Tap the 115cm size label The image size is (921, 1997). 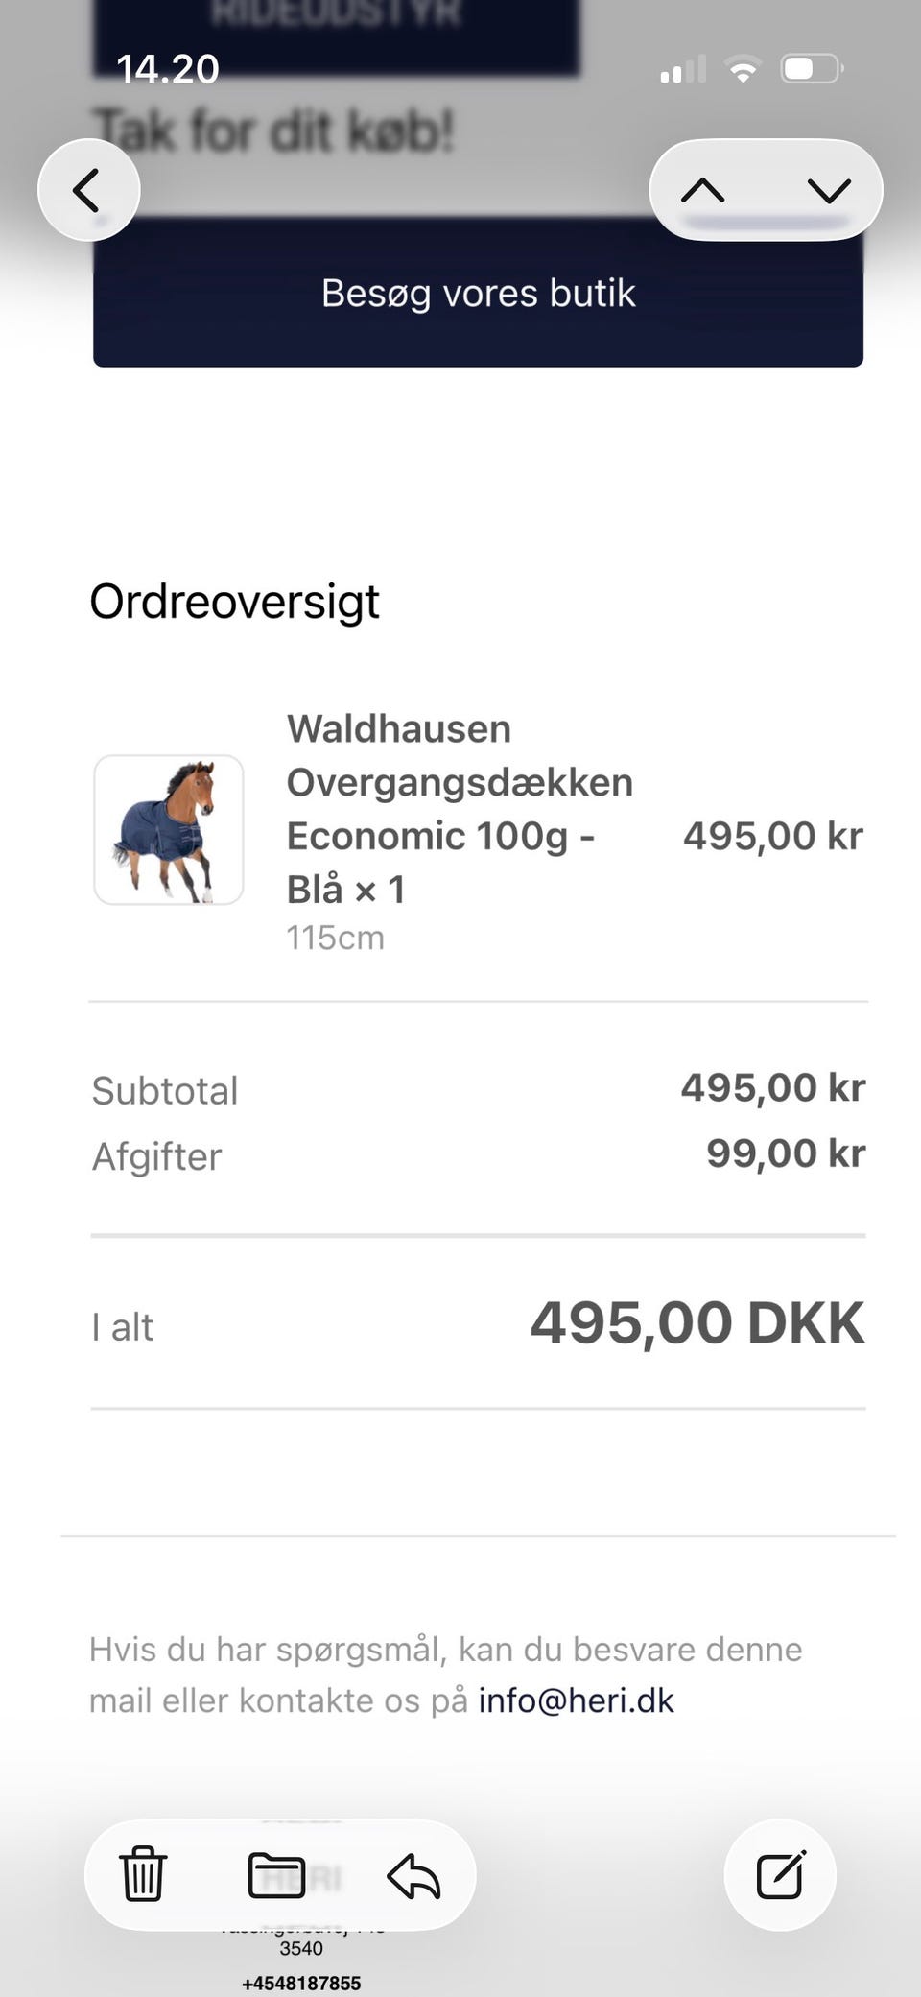[335, 938]
